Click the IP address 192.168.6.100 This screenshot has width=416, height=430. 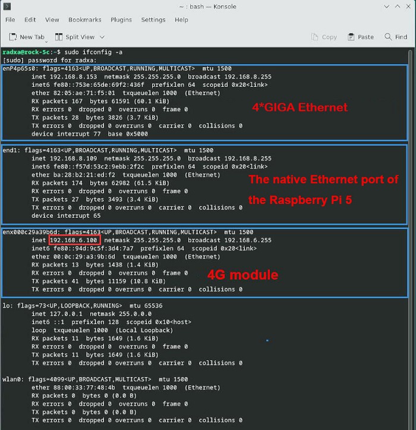click(74, 240)
